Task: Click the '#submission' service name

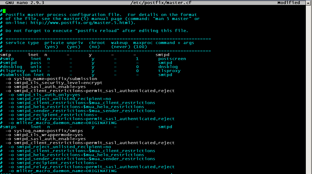Action: pyautogui.click(x=15, y=75)
